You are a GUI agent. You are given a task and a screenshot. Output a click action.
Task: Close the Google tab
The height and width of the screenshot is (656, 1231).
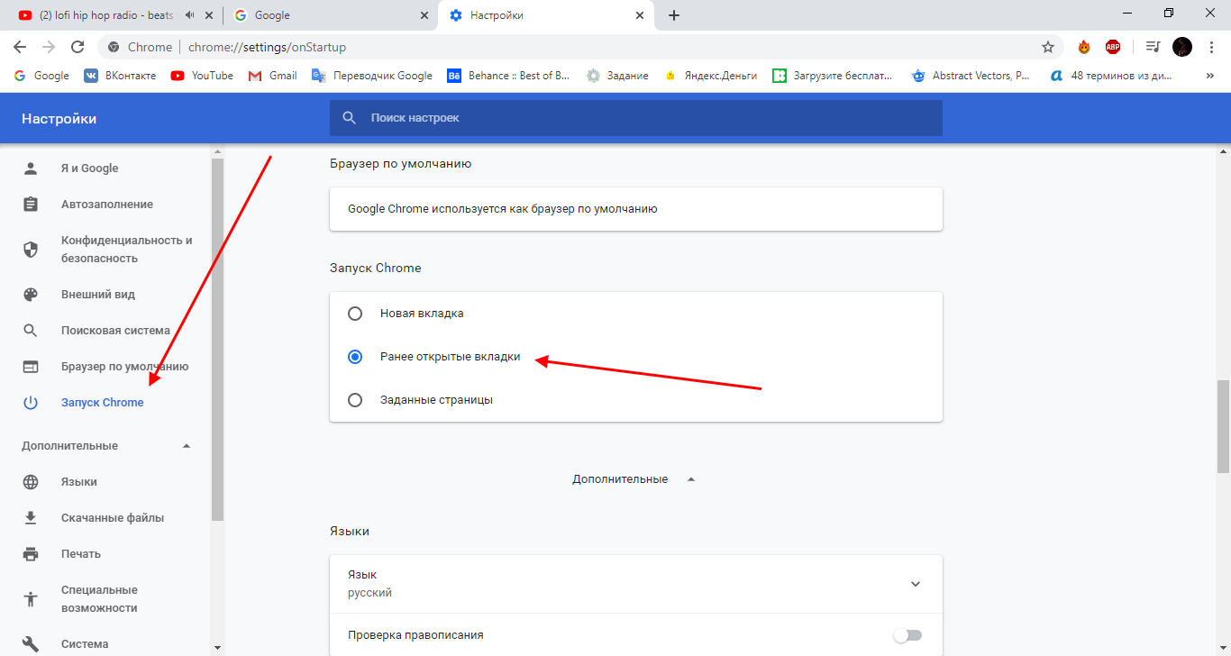[425, 15]
